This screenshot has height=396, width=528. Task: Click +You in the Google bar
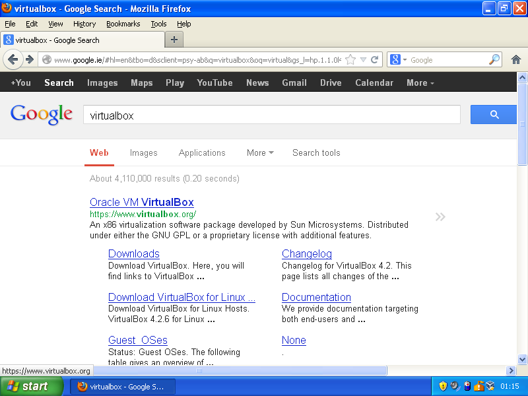coord(20,83)
